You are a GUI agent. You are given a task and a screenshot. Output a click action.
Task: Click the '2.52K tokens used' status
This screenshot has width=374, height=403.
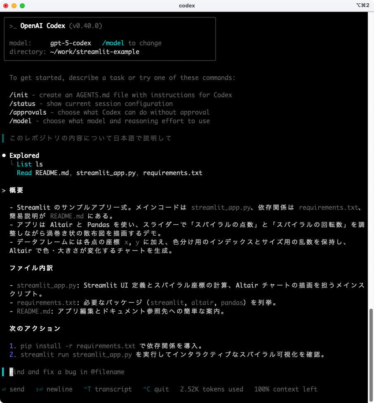tap(212, 389)
